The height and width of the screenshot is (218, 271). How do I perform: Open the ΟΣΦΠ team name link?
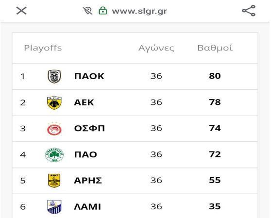point(89,129)
